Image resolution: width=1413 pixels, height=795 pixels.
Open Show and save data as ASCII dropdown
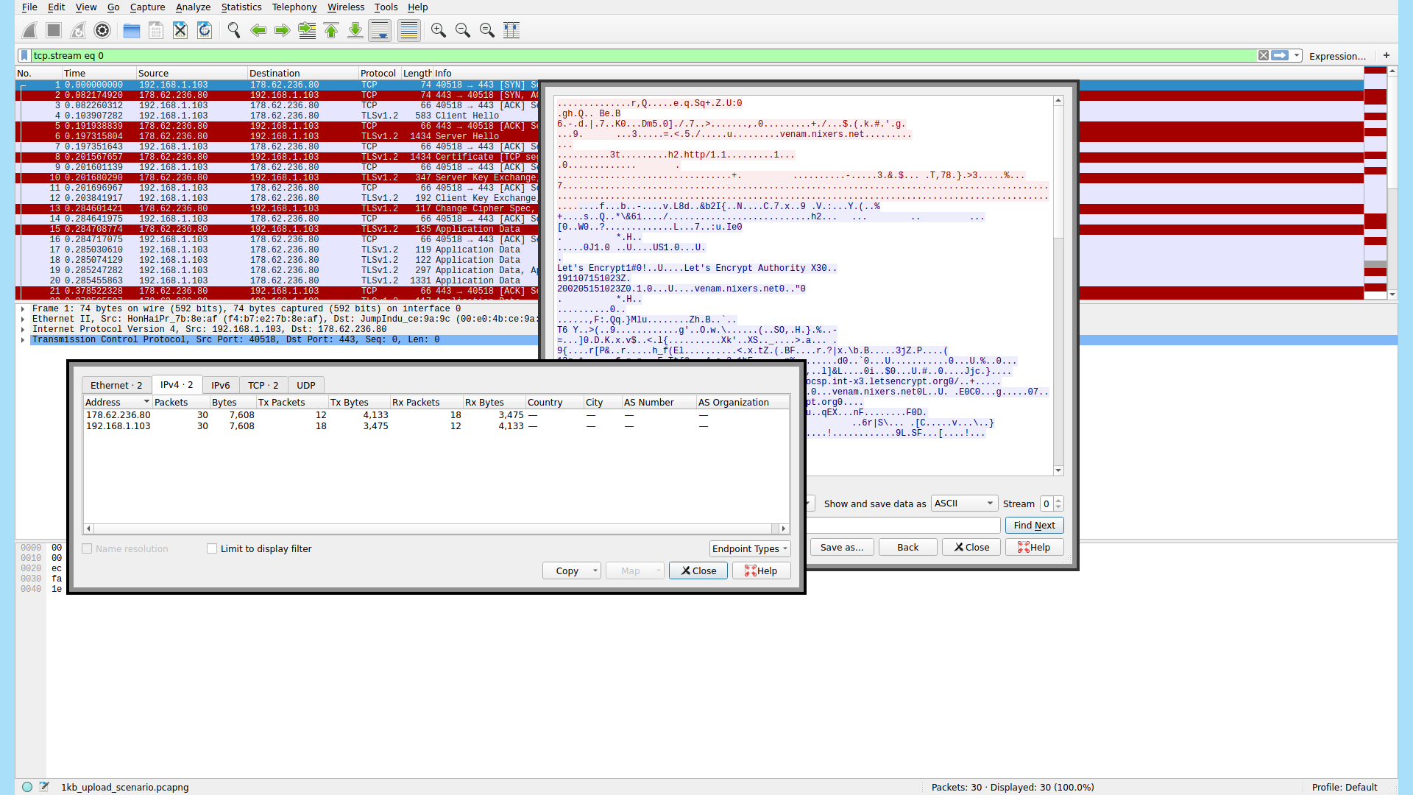click(964, 504)
